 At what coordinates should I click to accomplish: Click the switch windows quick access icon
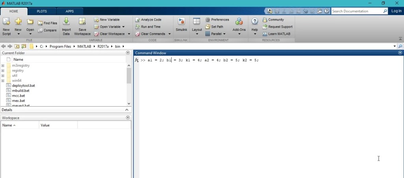point(320,11)
